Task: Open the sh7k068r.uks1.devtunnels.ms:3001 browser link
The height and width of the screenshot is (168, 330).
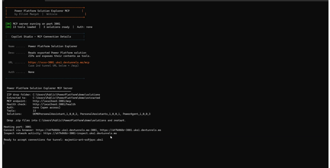Action: click(66, 130)
